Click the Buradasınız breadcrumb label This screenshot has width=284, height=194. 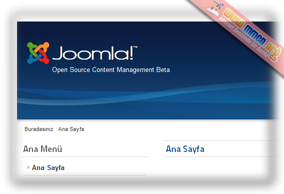pyautogui.click(x=39, y=129)
